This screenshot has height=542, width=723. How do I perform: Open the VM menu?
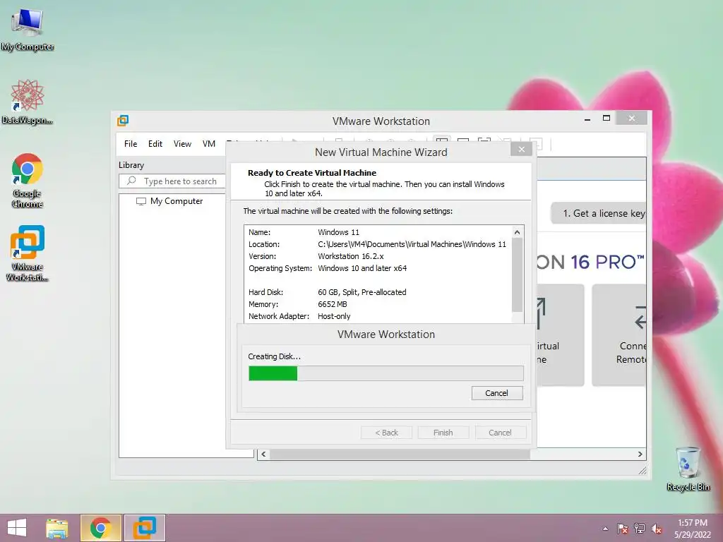coord(209,144)
